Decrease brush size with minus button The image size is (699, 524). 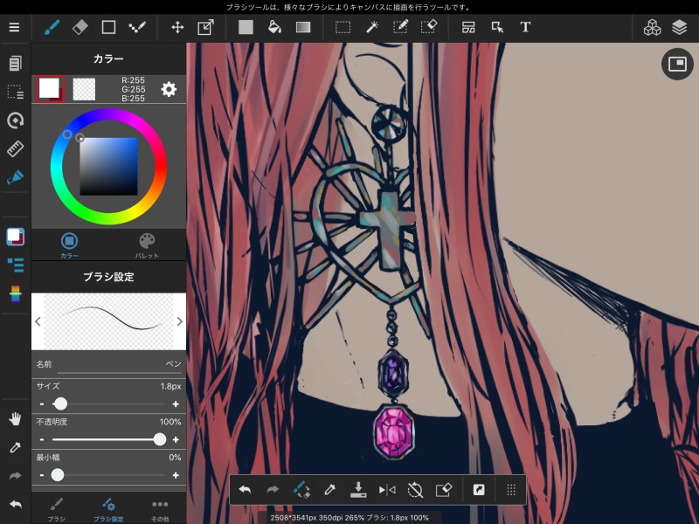coord(42,404)
